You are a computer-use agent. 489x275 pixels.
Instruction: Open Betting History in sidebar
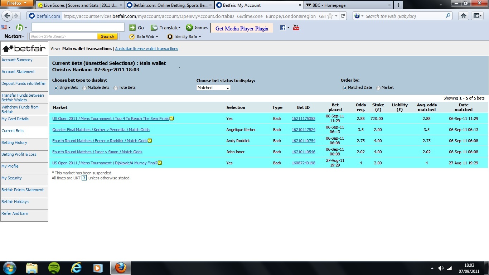pos(14,143)
